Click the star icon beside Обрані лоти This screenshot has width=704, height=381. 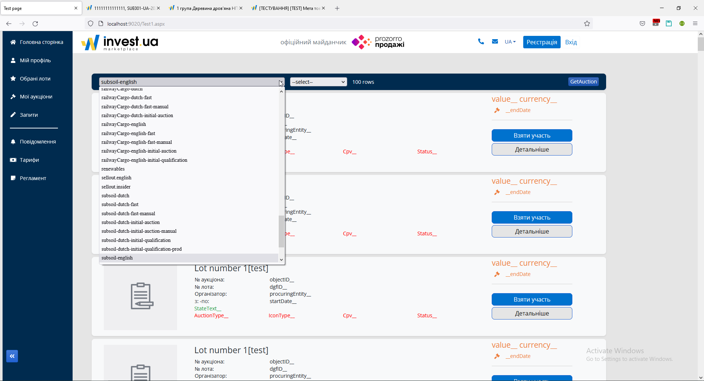click(13, 79)
